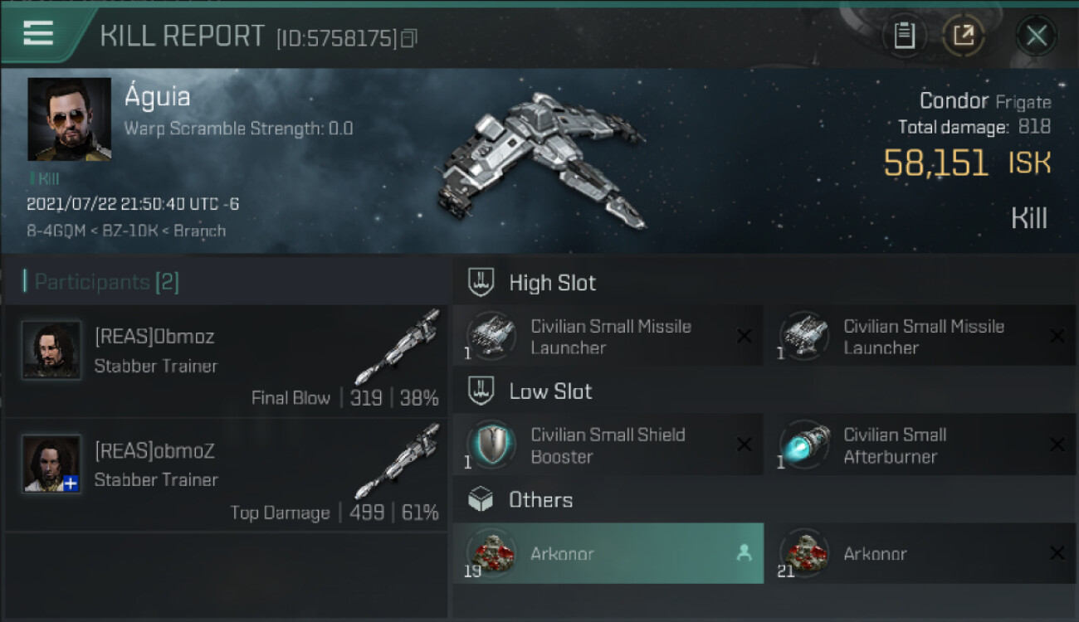Share the kill report externally
This screenshot has height=622, width=1079.
(x=964, y=36)
